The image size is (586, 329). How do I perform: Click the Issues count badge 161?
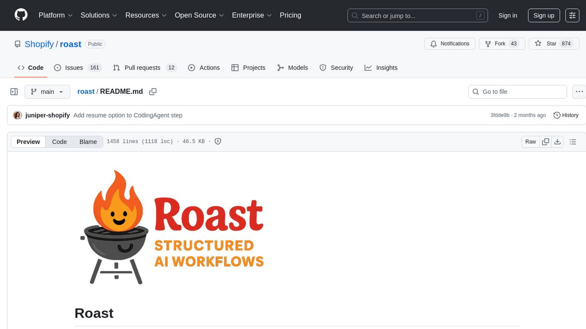coord(94,68)
